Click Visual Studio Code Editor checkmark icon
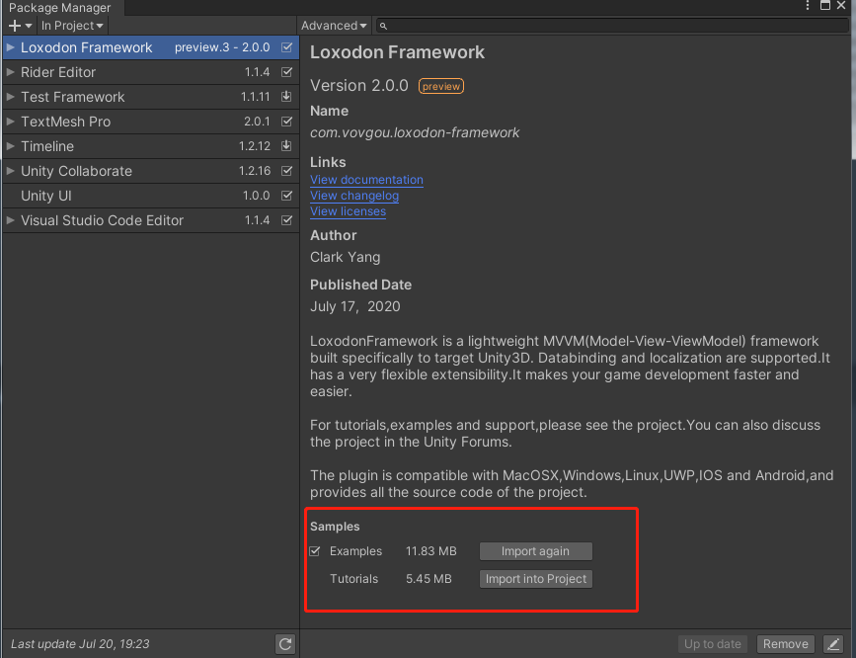 point(286,220)
